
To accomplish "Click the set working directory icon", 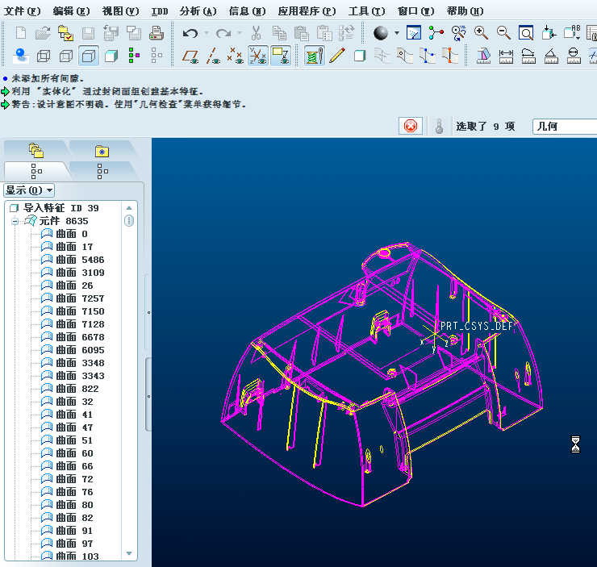I will click(x=65, y=33).
